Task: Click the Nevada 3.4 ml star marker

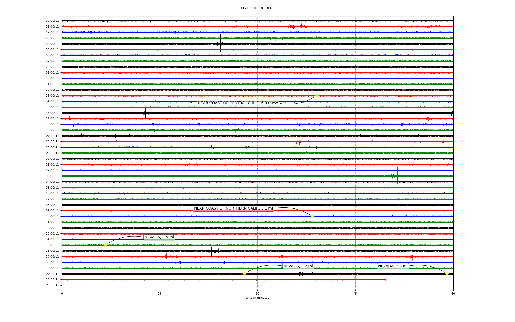Action: tap(447, 274)
